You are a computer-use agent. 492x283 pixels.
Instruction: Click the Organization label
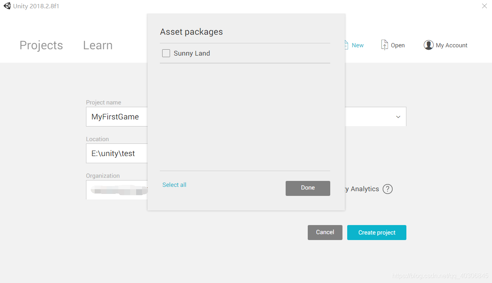103,176
